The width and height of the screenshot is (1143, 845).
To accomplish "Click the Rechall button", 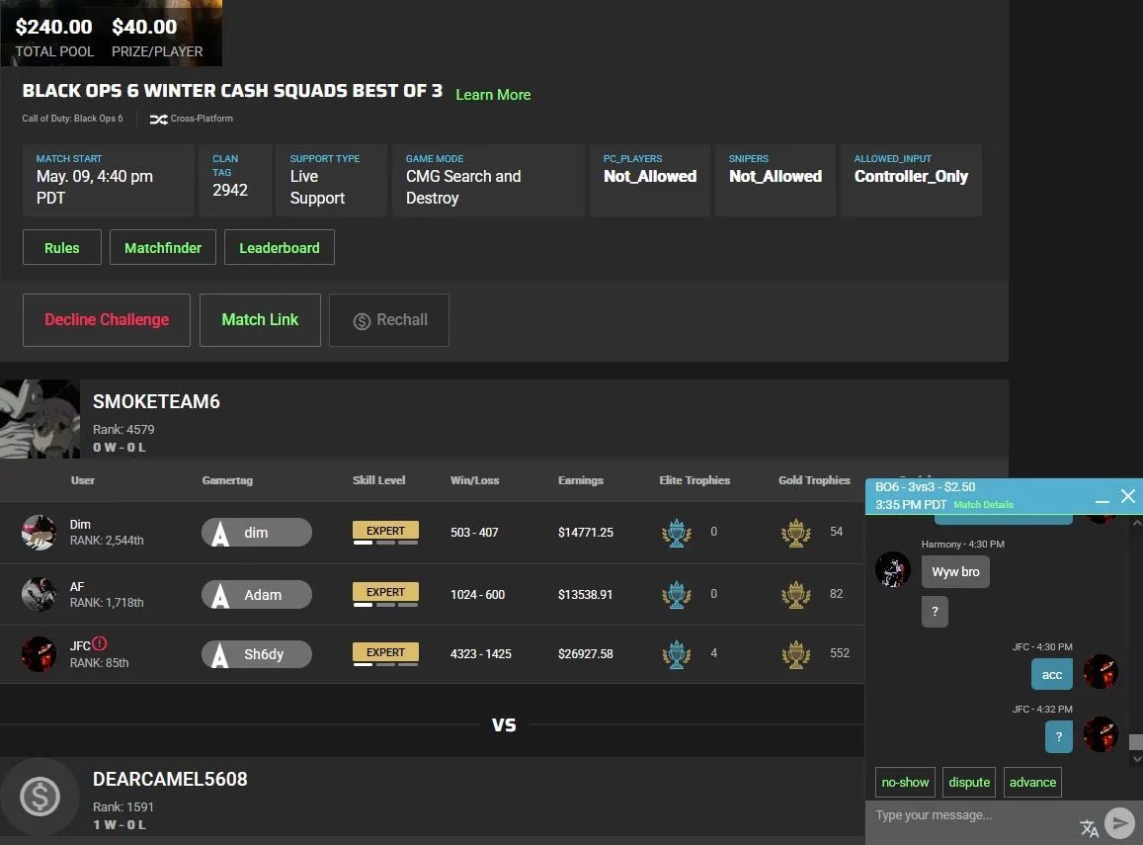I will 389,320.
